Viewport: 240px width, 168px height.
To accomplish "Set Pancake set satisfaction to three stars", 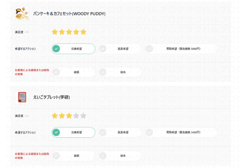I will point(69,32).
